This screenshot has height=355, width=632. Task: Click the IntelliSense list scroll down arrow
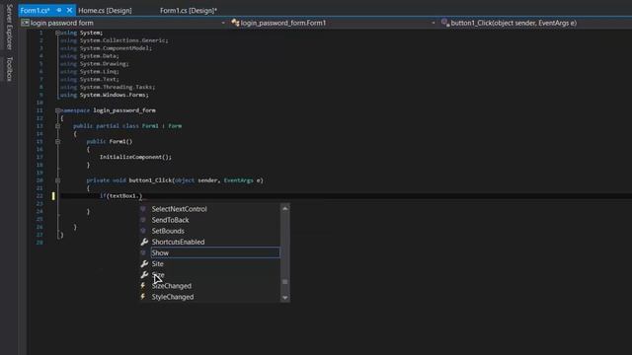pyautogui.click(x=285, y=298)
